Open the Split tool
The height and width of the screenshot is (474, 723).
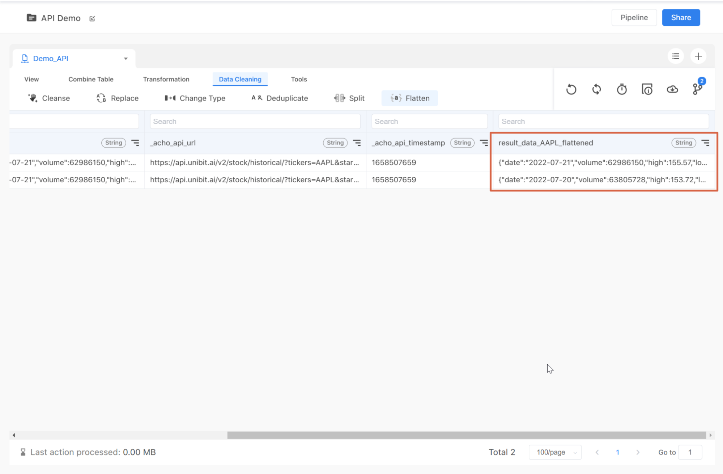tap(349, 98)
